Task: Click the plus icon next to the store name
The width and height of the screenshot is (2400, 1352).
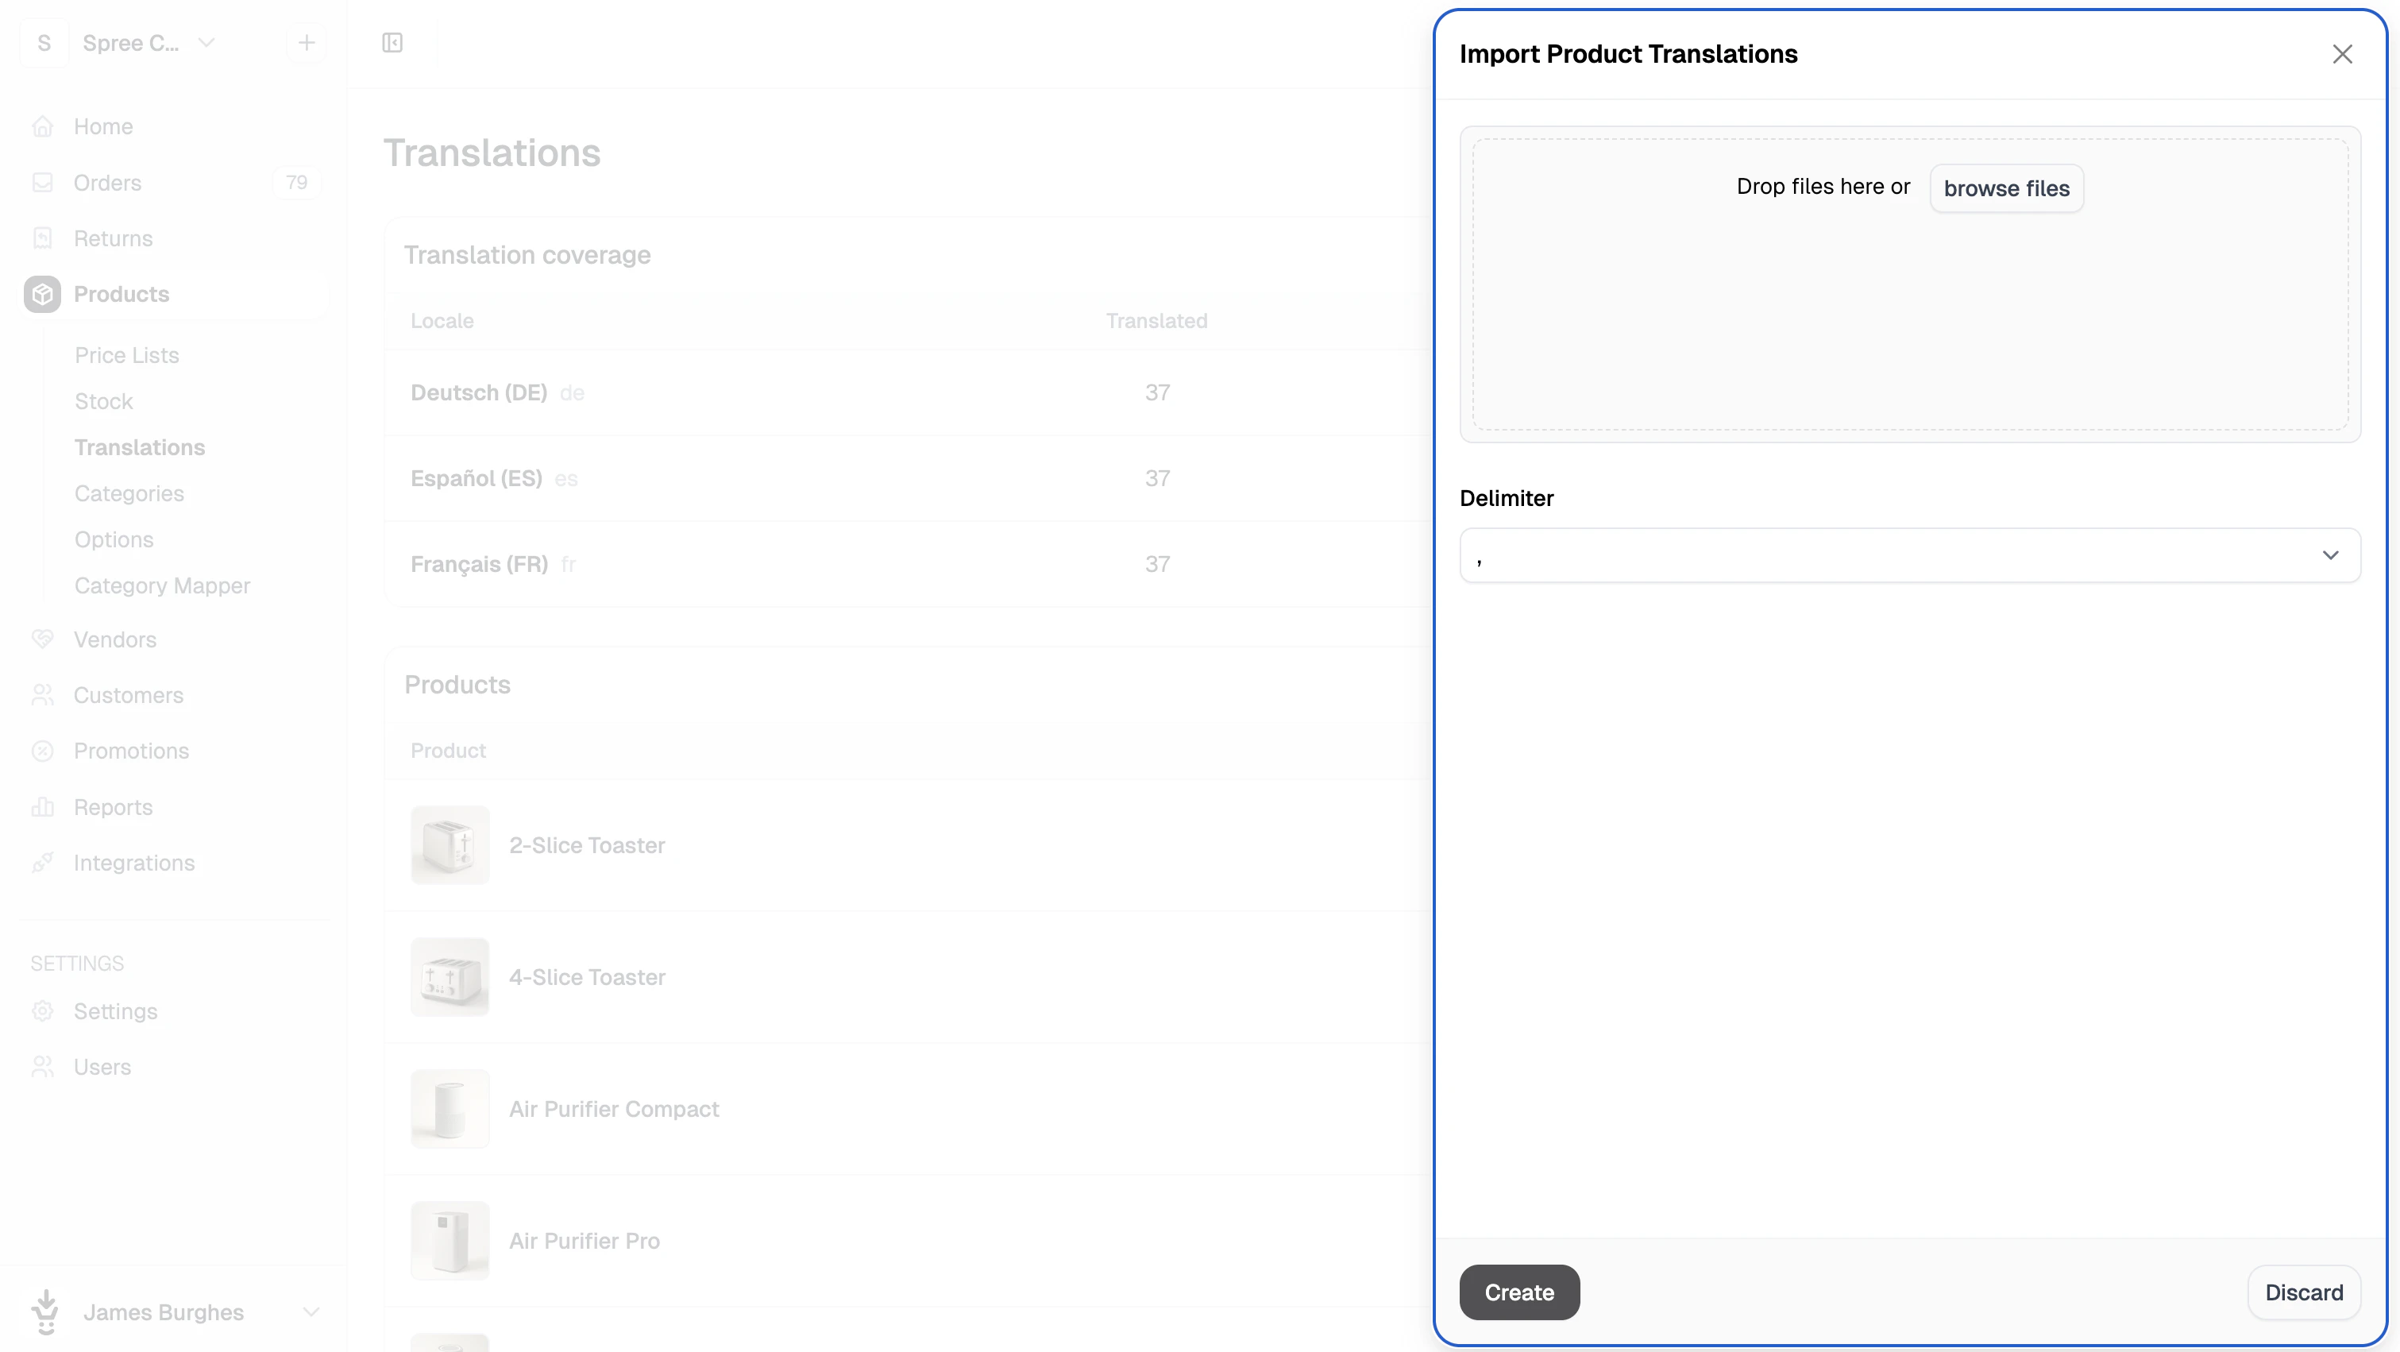Action: [x=307, y=43]
